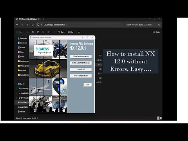188x141 pixels.
Task: Open Downloads in the sidebar
Action: [x=22, y=38]
